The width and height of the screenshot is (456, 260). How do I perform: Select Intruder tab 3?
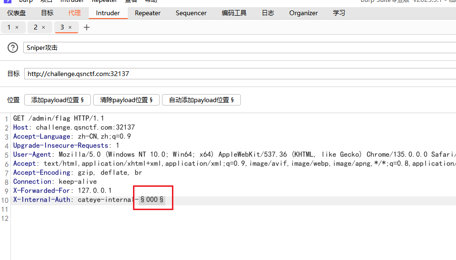(62, 28)
